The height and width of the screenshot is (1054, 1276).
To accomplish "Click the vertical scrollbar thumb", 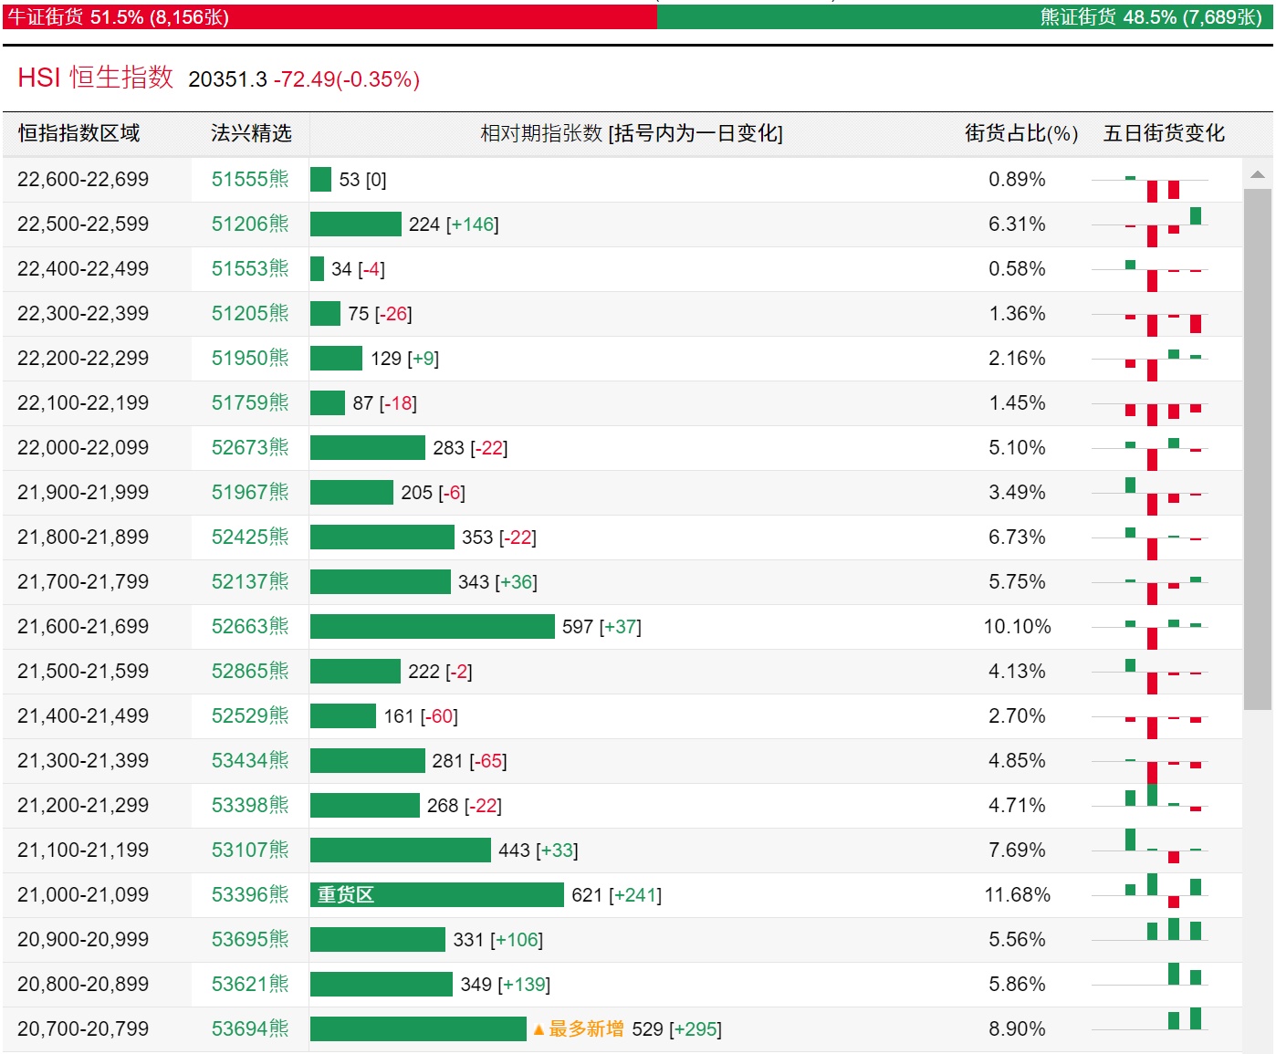I will (x=1258, y=449).
